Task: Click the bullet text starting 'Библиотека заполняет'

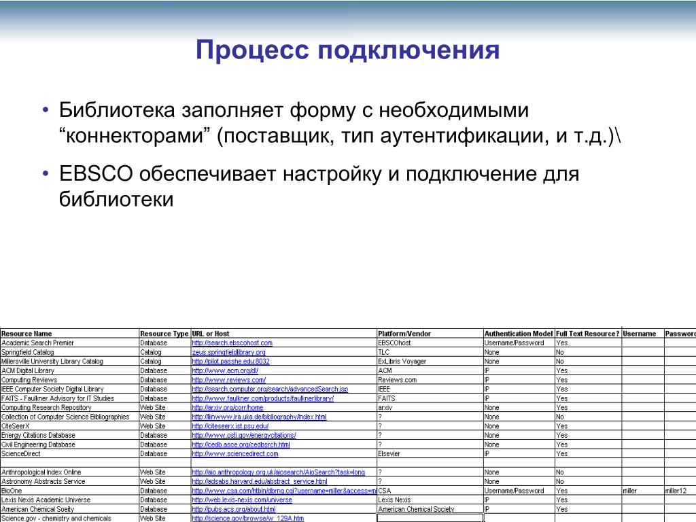Action: click(340, 122)
